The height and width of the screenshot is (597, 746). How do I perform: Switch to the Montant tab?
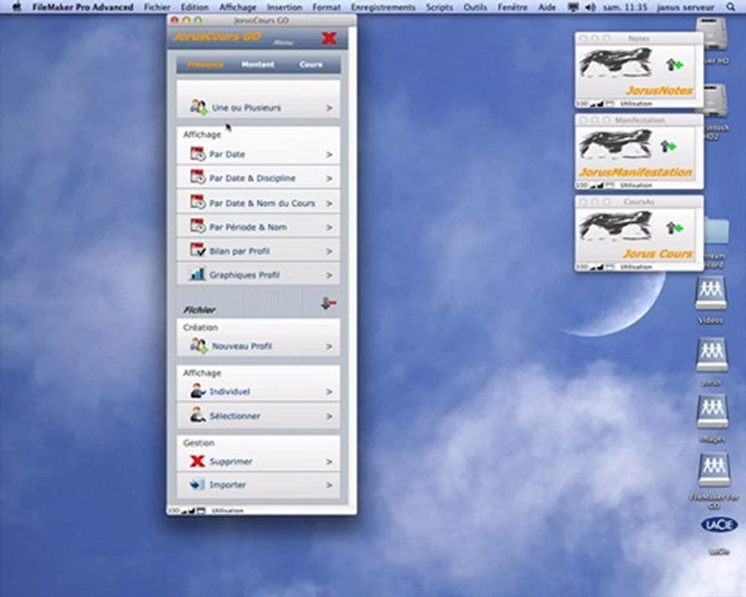point(258,65)
